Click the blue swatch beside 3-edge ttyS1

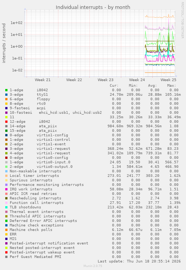[x=6, y=95]
